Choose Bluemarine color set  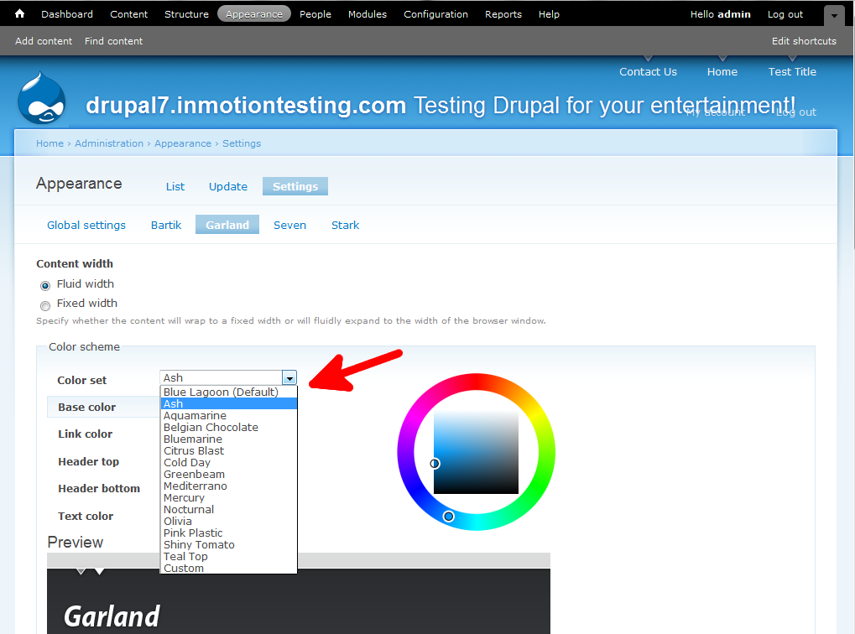(x=228, y=439)
